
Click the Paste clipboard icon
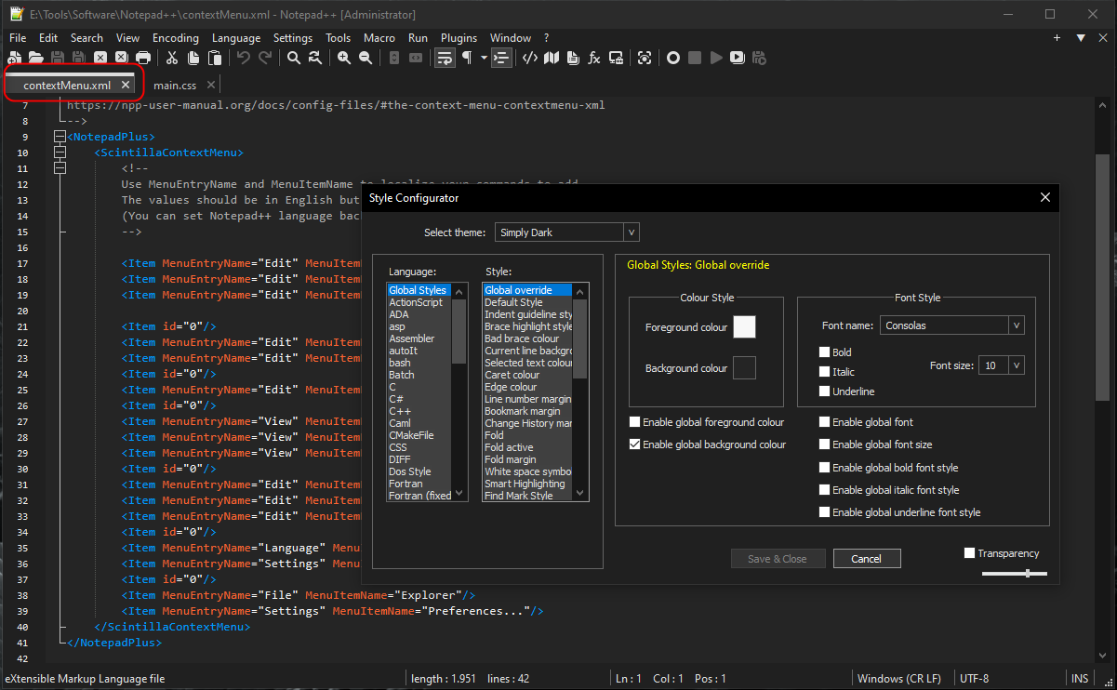215,58
